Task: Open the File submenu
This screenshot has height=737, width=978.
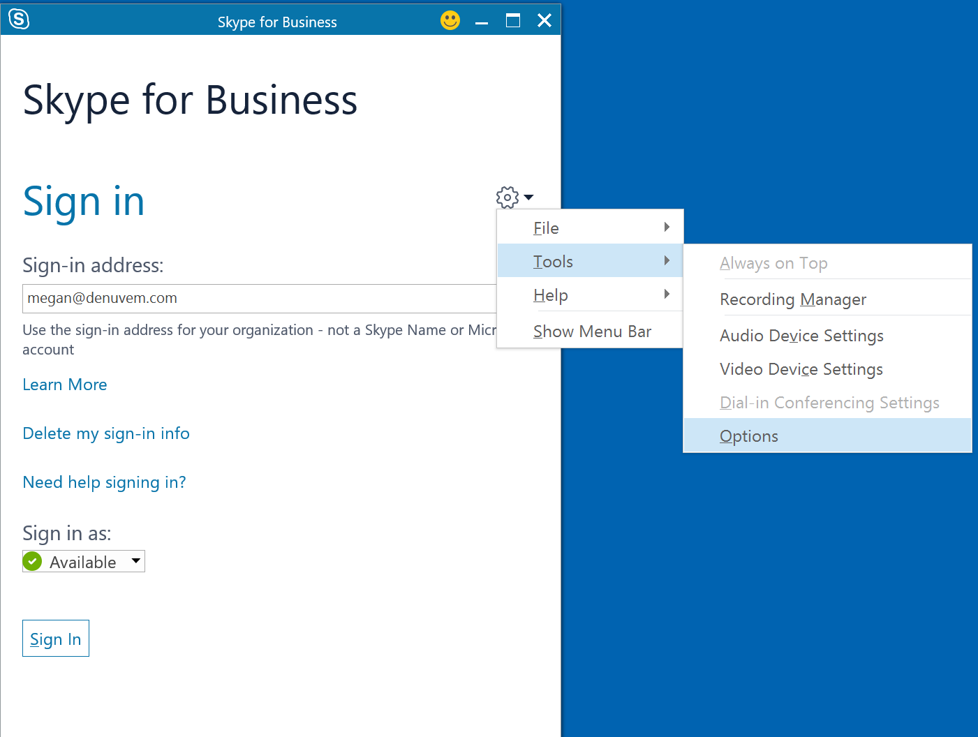Action: point(590,228)
